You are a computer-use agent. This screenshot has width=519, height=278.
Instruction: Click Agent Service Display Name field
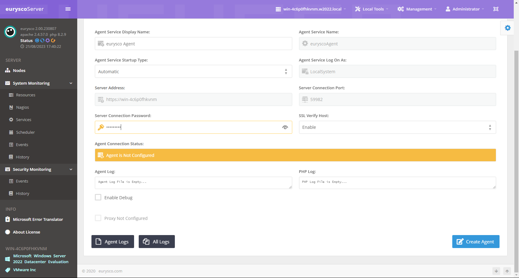193,44
